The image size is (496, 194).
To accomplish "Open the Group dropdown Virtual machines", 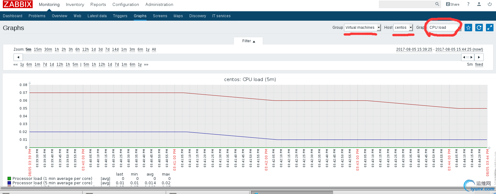I will point(363,28).
